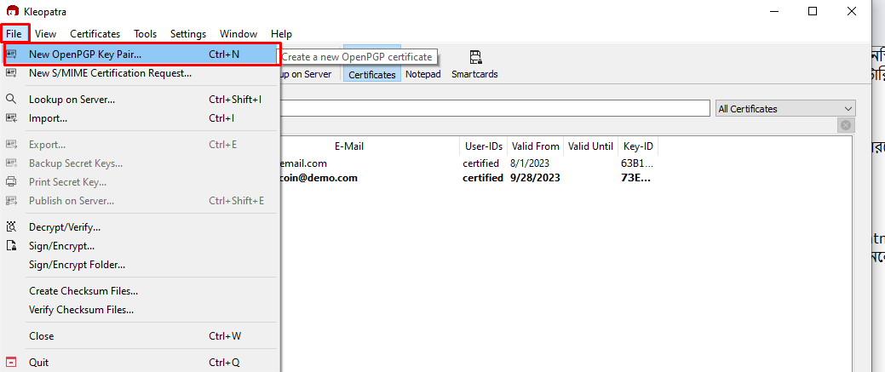Select Print Secret Key menu entry
This screenshot has height=372, width=885.
141,182
